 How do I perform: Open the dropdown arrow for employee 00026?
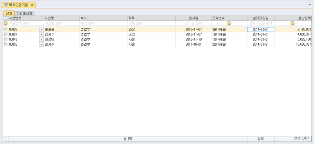pos(42,29)
